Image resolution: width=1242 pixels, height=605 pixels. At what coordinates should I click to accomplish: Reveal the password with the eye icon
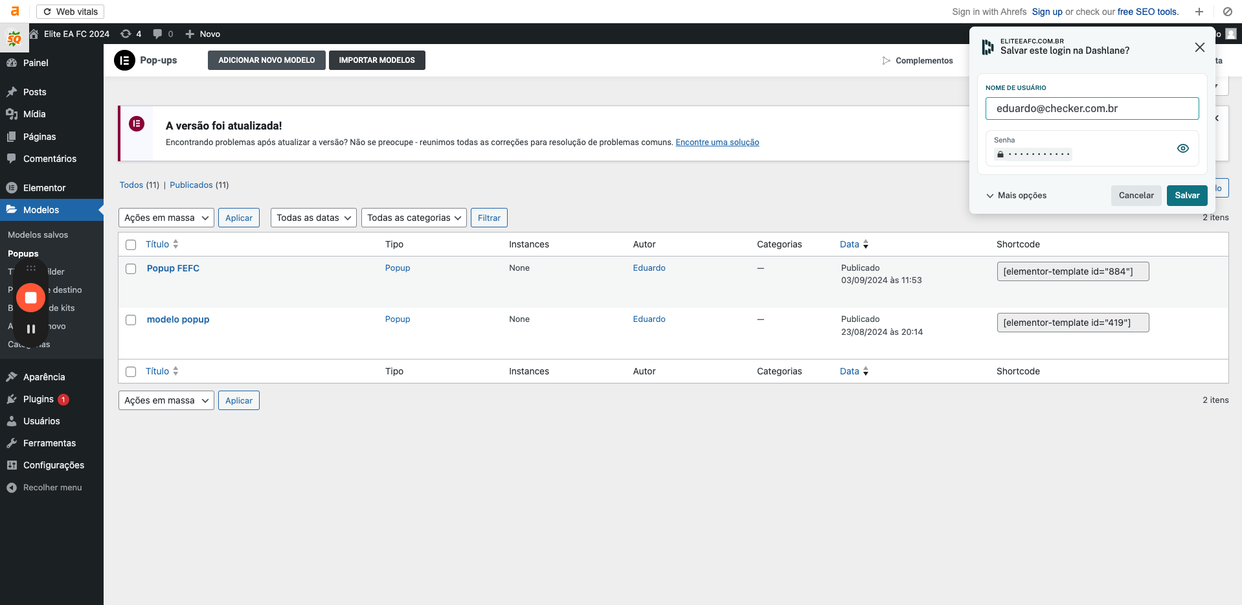click(1183, 148)
